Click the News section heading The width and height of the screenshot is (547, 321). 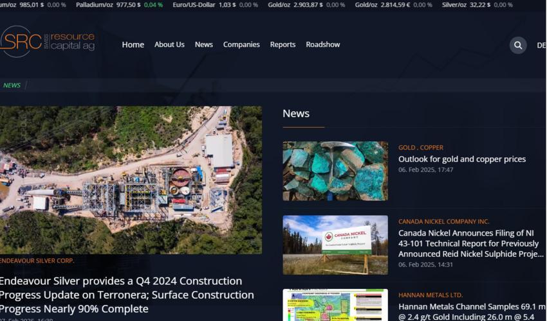(x=296, y=114)
